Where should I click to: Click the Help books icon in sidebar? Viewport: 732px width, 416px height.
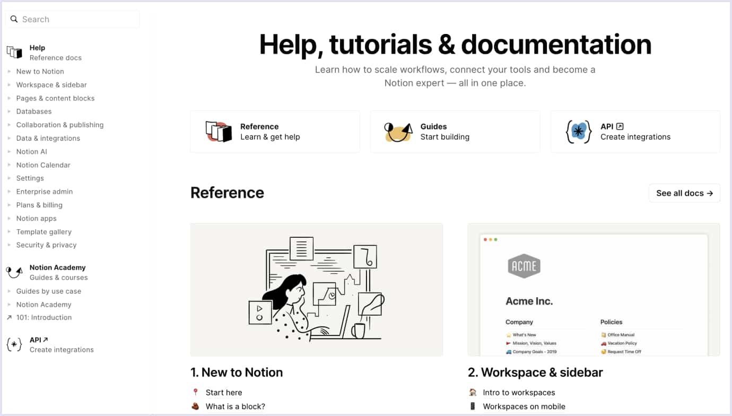coord(14,52)
